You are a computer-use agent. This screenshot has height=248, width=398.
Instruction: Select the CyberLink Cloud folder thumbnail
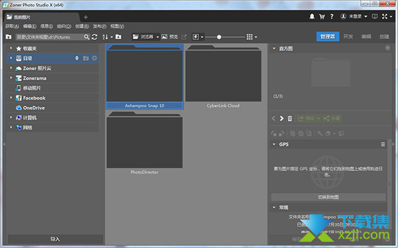[223, 77]
